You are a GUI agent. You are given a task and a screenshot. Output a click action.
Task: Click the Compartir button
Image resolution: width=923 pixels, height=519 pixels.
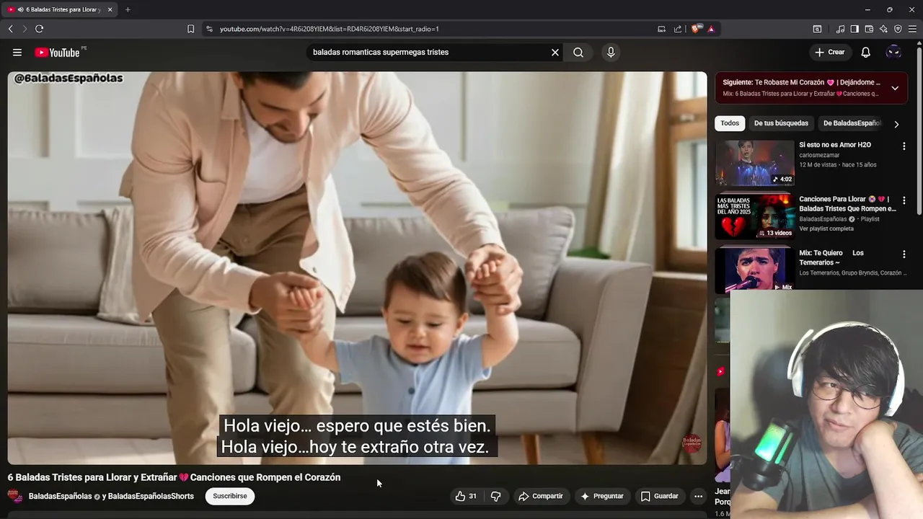click(x=541, y=496)
